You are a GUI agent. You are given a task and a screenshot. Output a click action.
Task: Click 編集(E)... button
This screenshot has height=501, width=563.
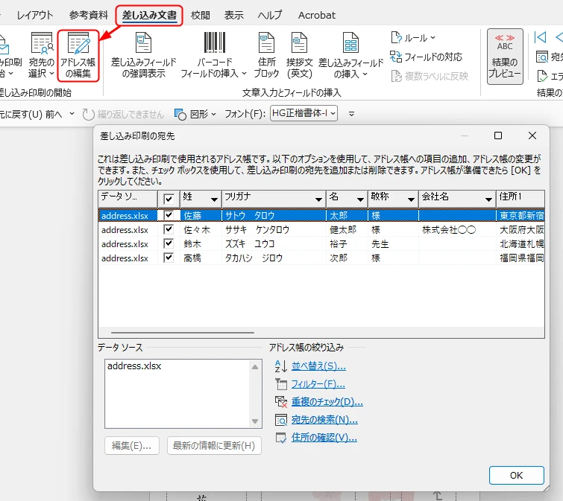pos(131,445)
